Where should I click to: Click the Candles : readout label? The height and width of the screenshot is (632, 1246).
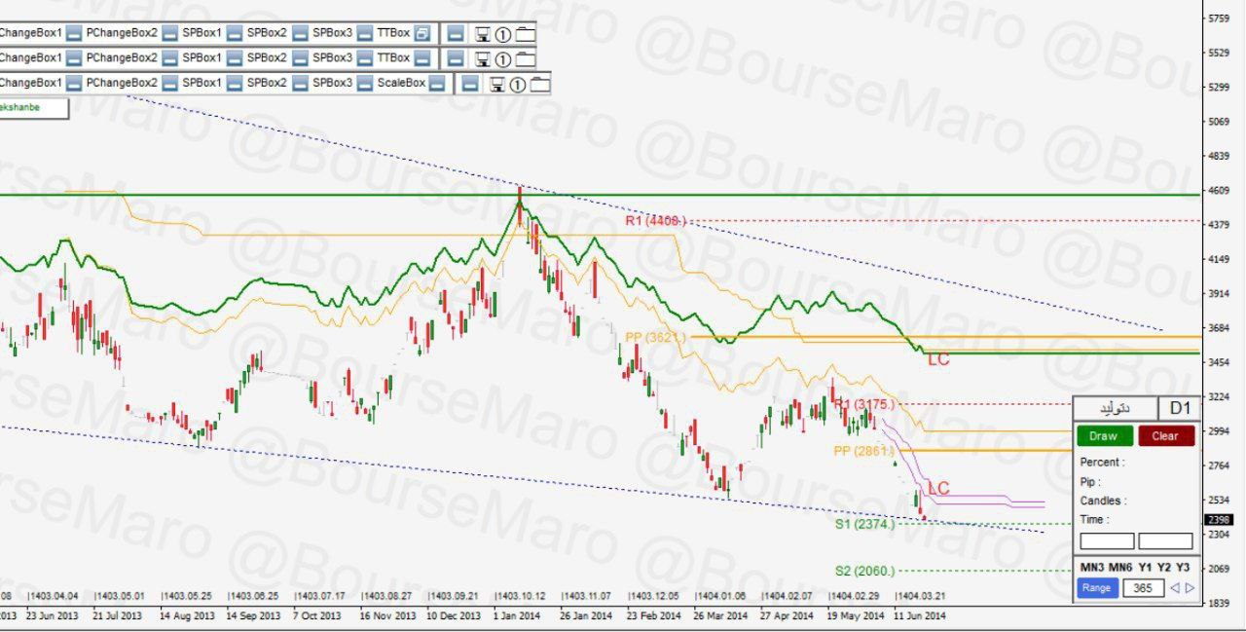coord(1103,501)
